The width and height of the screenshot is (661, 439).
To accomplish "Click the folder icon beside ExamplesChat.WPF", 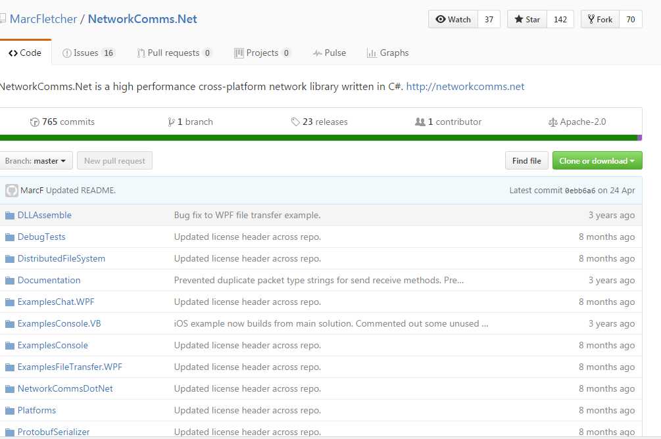I will (x=10, y=302).
